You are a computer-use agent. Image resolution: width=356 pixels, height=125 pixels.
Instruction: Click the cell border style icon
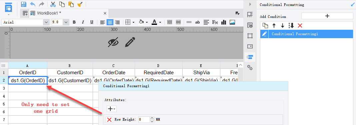(128, 22)
